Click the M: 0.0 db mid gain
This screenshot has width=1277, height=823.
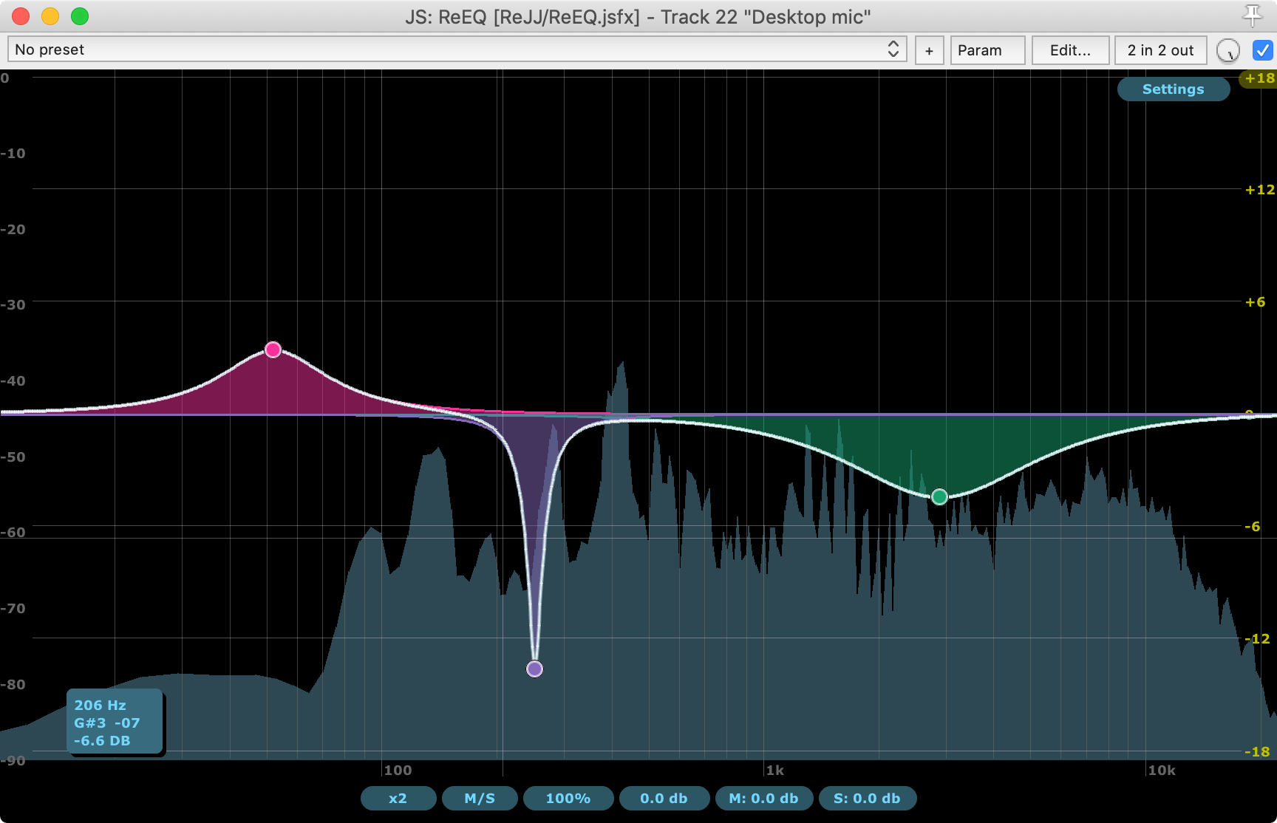763,798
